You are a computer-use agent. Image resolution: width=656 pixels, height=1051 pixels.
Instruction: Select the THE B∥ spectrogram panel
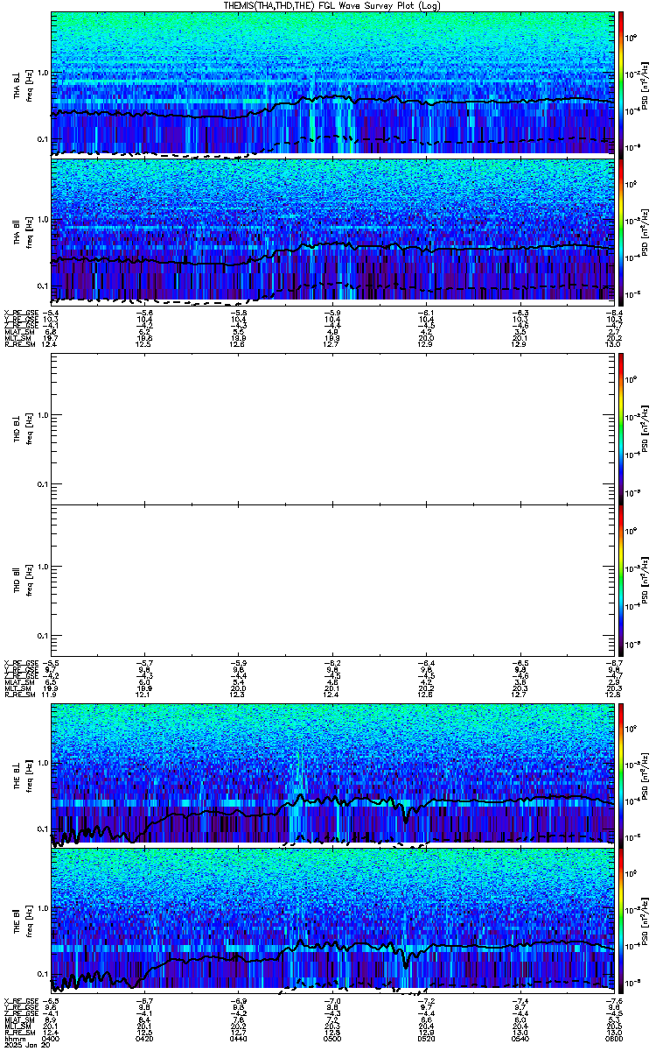coord(332,919)
